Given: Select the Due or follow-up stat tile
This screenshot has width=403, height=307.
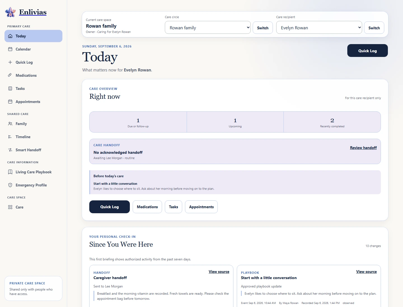Looking at the screenshot, I should click(x=138, y=122).
